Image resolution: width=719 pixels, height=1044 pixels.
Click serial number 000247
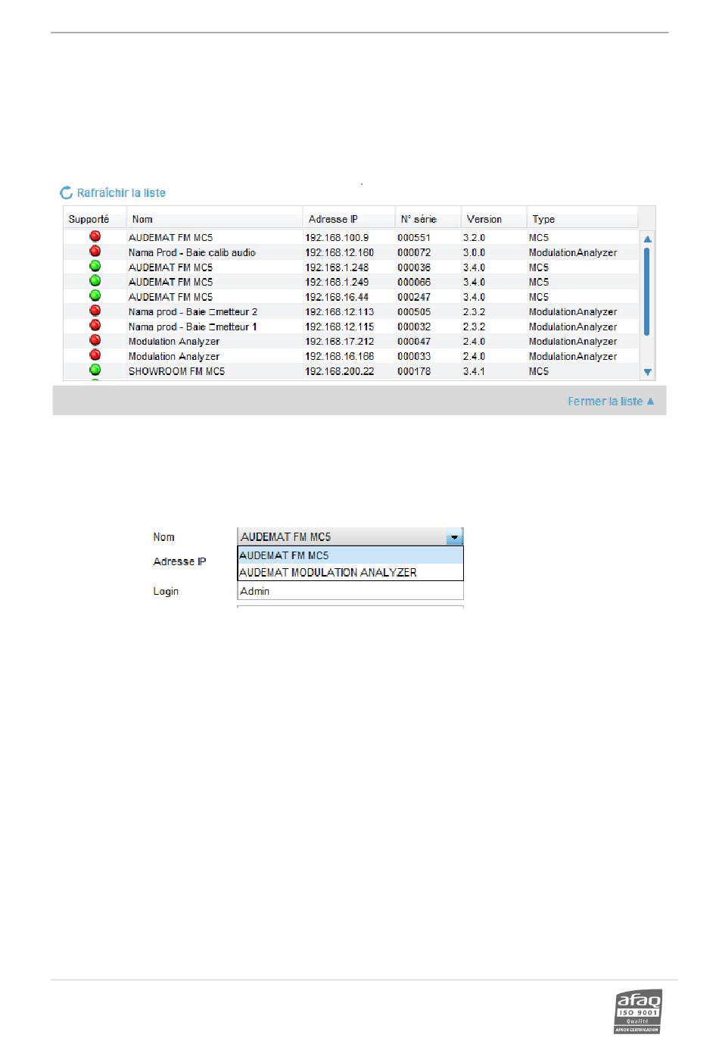coord(414,297)
